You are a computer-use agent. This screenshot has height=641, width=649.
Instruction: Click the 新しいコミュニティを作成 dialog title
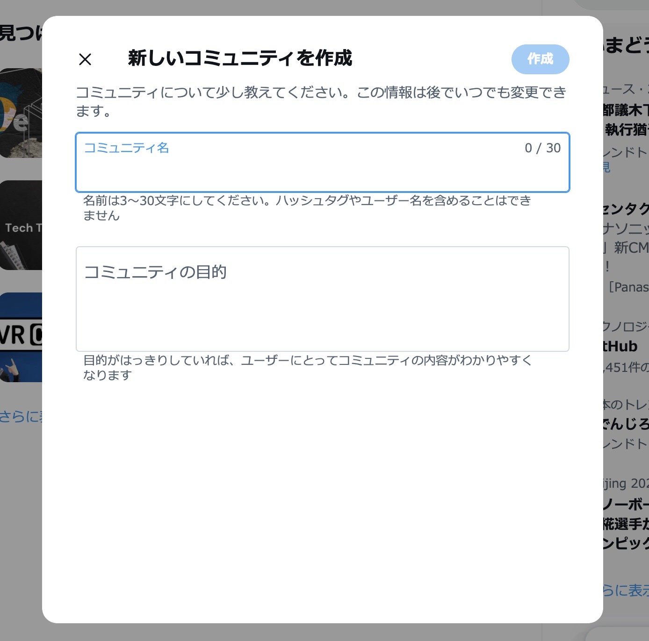tap(240, 58)
